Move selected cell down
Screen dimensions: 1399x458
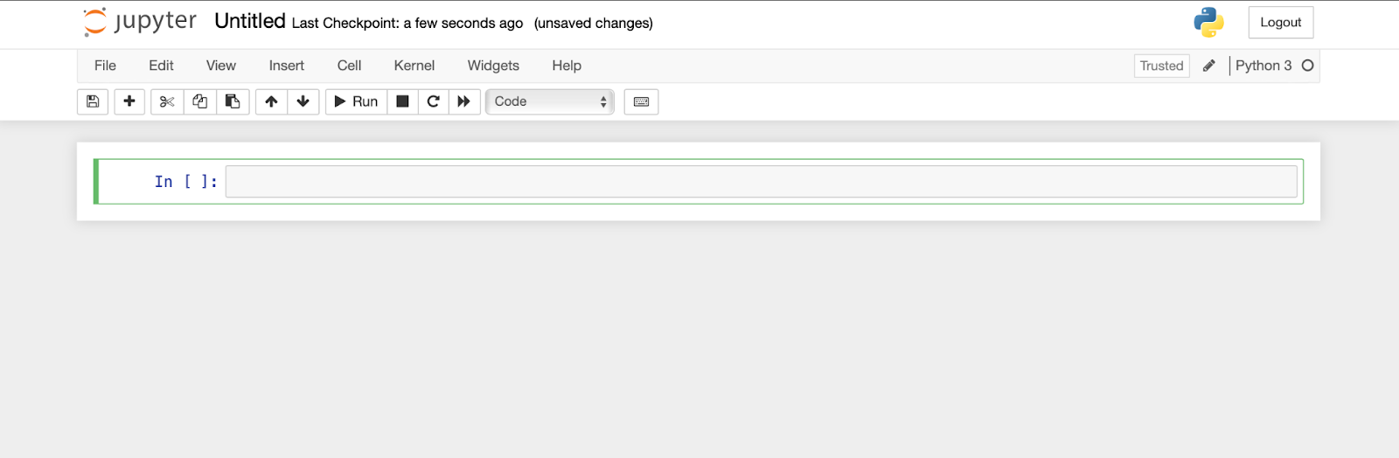coord(303,101)
